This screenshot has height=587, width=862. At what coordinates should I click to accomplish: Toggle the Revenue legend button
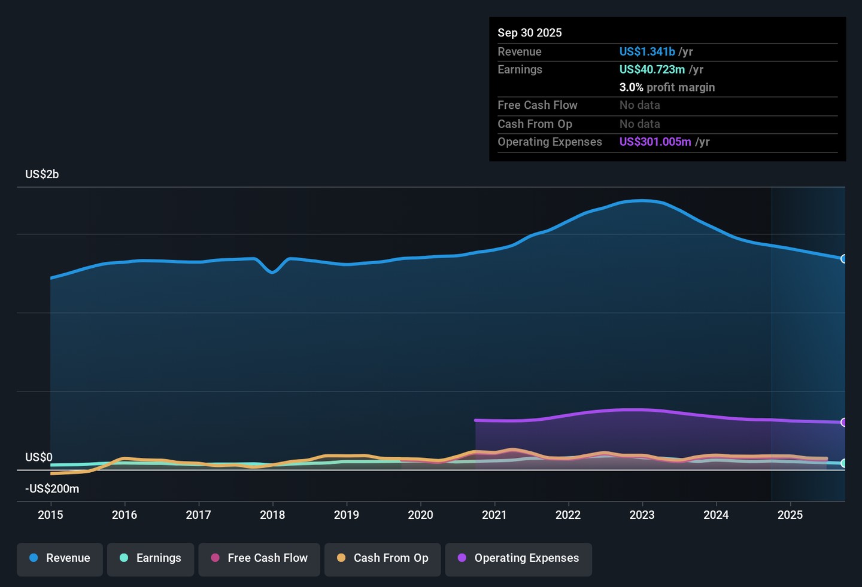click(60, 558)
